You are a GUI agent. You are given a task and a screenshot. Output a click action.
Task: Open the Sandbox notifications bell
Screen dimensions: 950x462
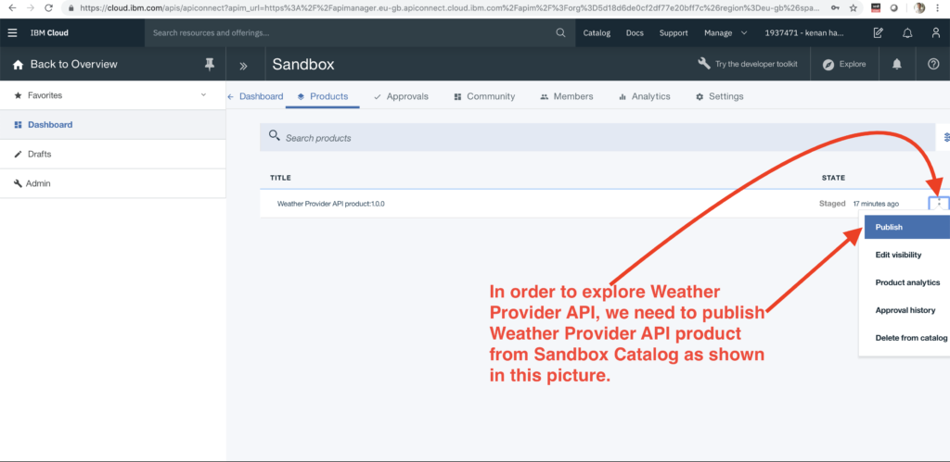pyautogui.click(x=897, y=64)
